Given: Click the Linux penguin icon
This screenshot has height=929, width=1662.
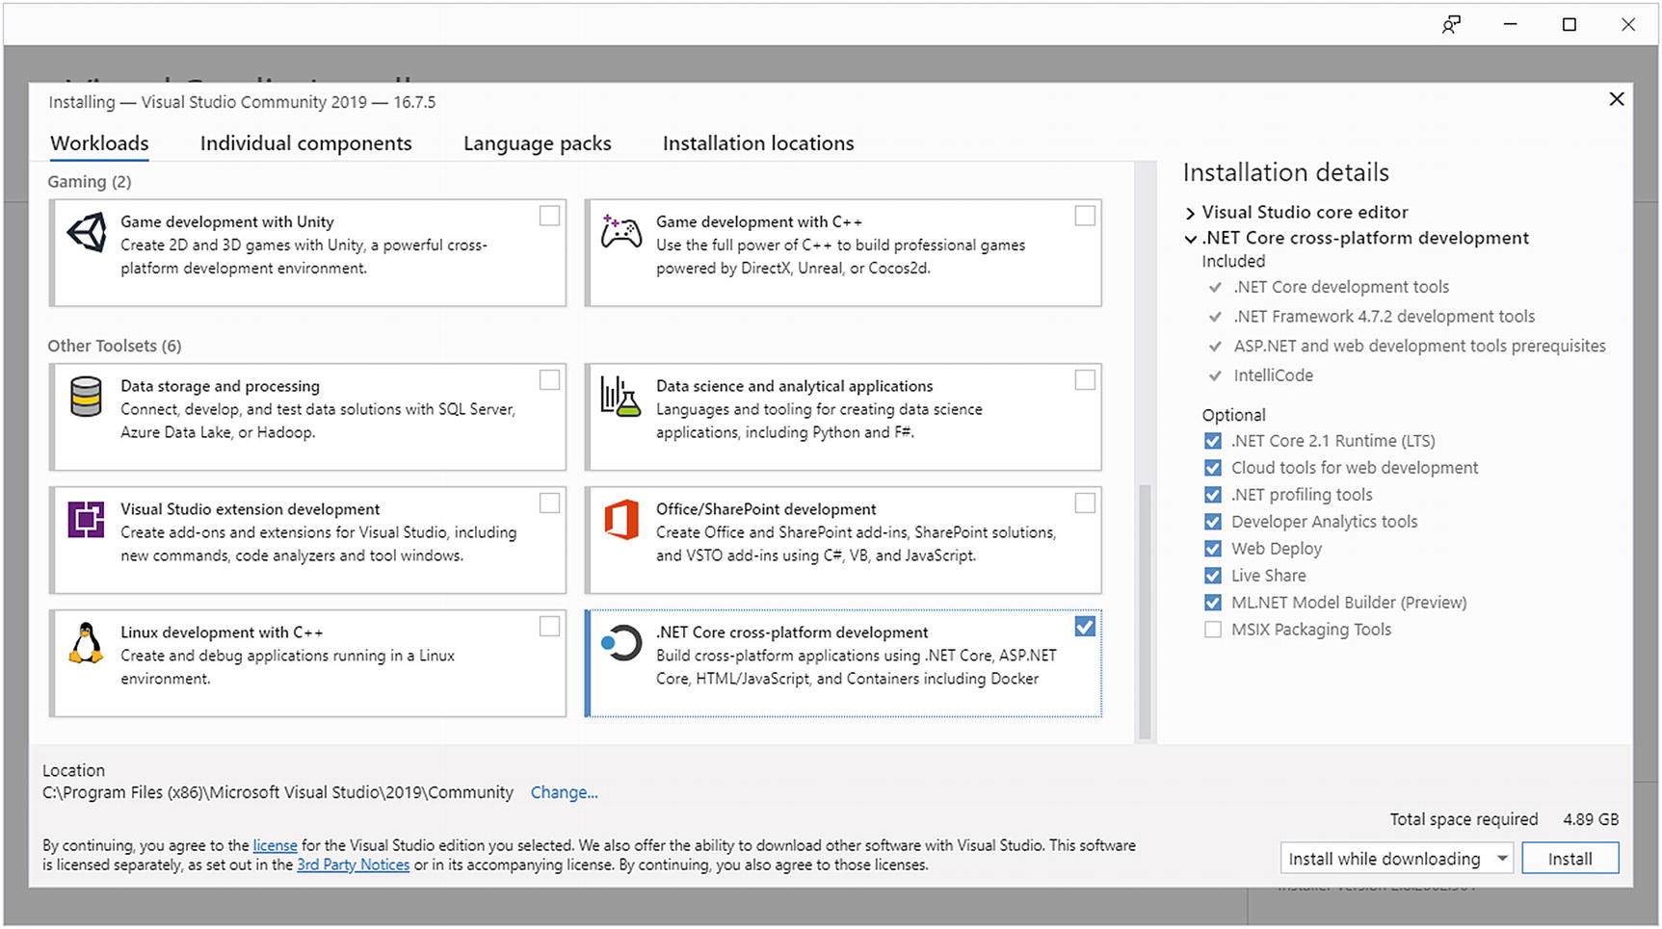Looking at the screenshot, I should point(86,643).
